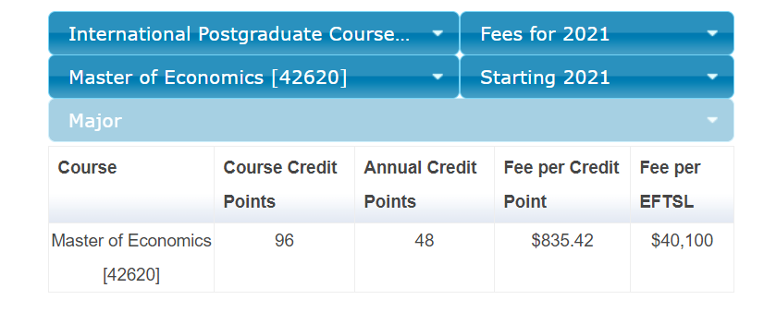Open the International Postgraduate Course dropdown

point(253,33)
